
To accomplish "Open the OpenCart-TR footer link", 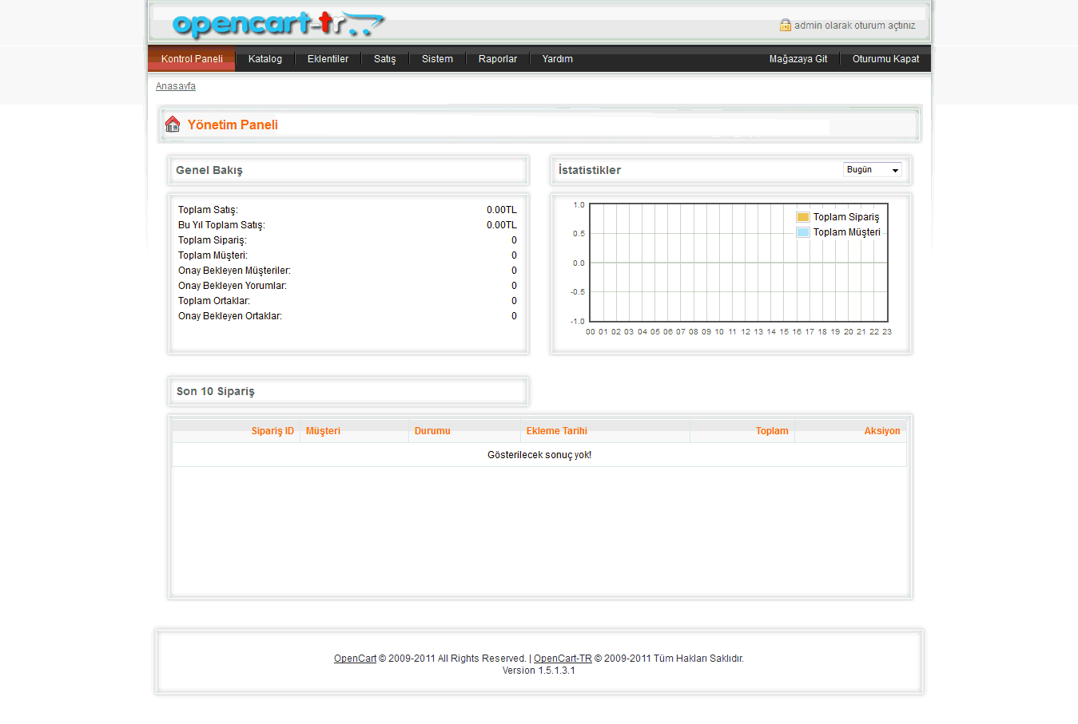I will [563, 659].
